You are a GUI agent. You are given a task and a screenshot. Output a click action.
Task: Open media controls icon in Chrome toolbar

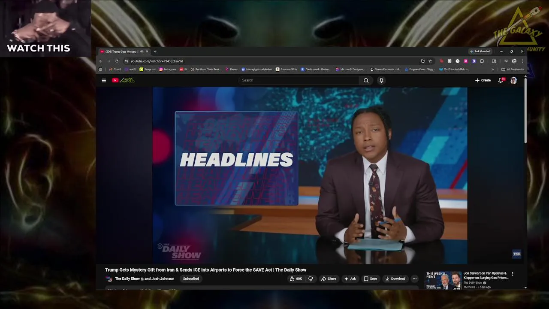coord(506,61)
